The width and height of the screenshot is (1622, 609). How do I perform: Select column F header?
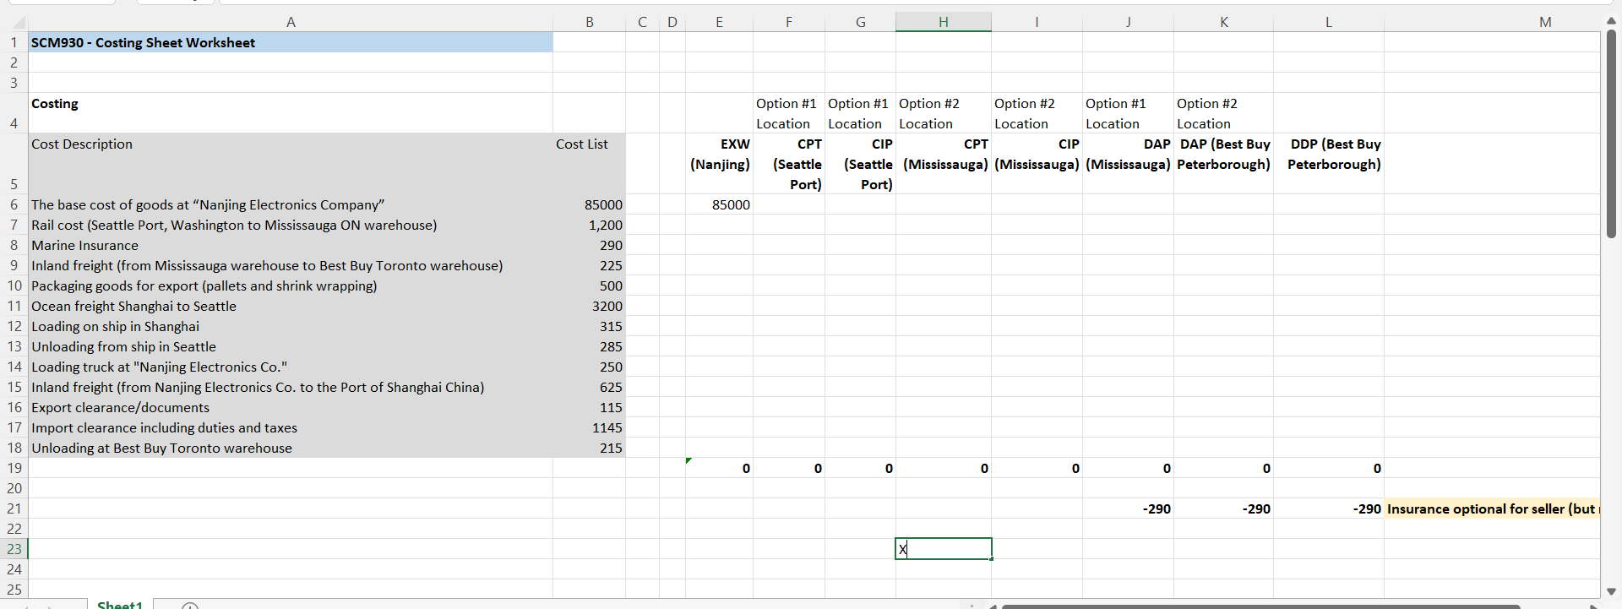tap(789, 22)
